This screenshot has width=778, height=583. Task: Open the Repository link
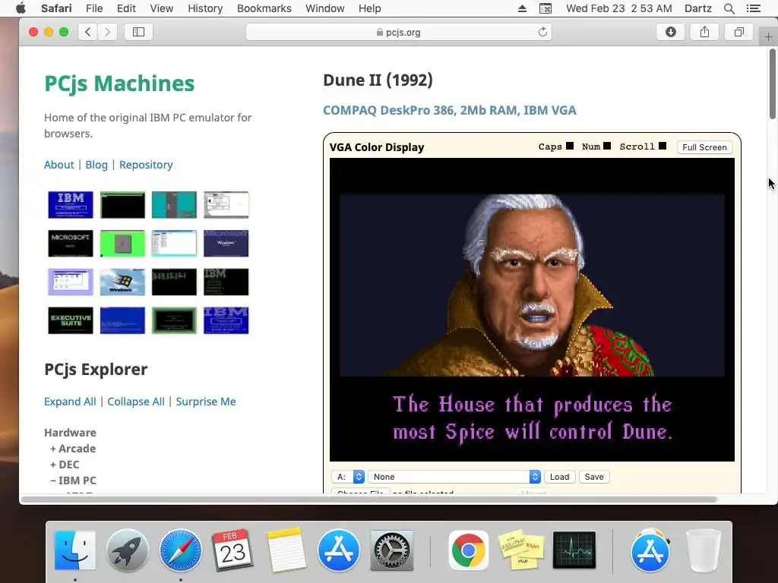pos(146,165)
